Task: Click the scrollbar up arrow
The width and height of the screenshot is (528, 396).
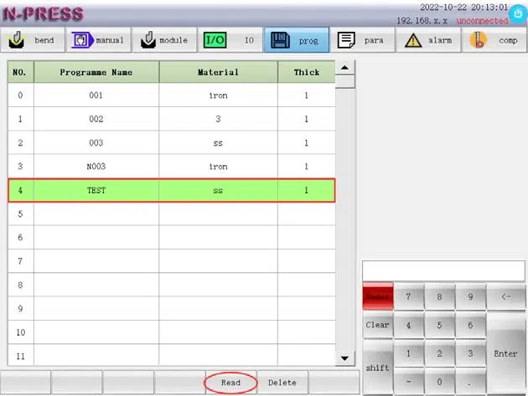Action: (x=344, y=68)
